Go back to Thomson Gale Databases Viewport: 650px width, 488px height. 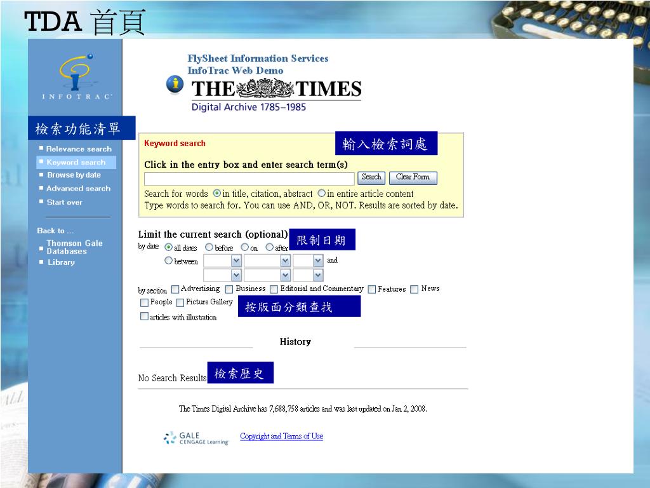click(74, 247)
